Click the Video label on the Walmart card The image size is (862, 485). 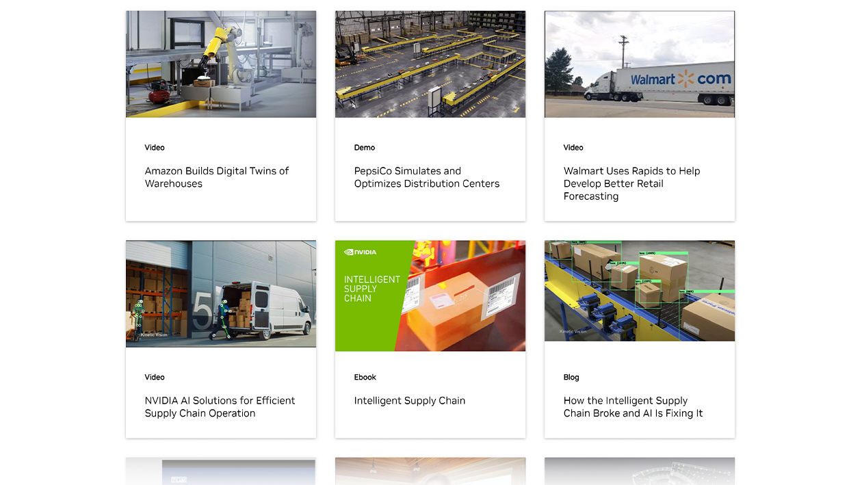point(573,147)
